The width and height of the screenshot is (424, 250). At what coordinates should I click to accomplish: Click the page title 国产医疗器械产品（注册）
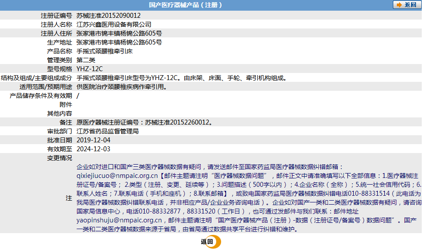coord(186,5)
